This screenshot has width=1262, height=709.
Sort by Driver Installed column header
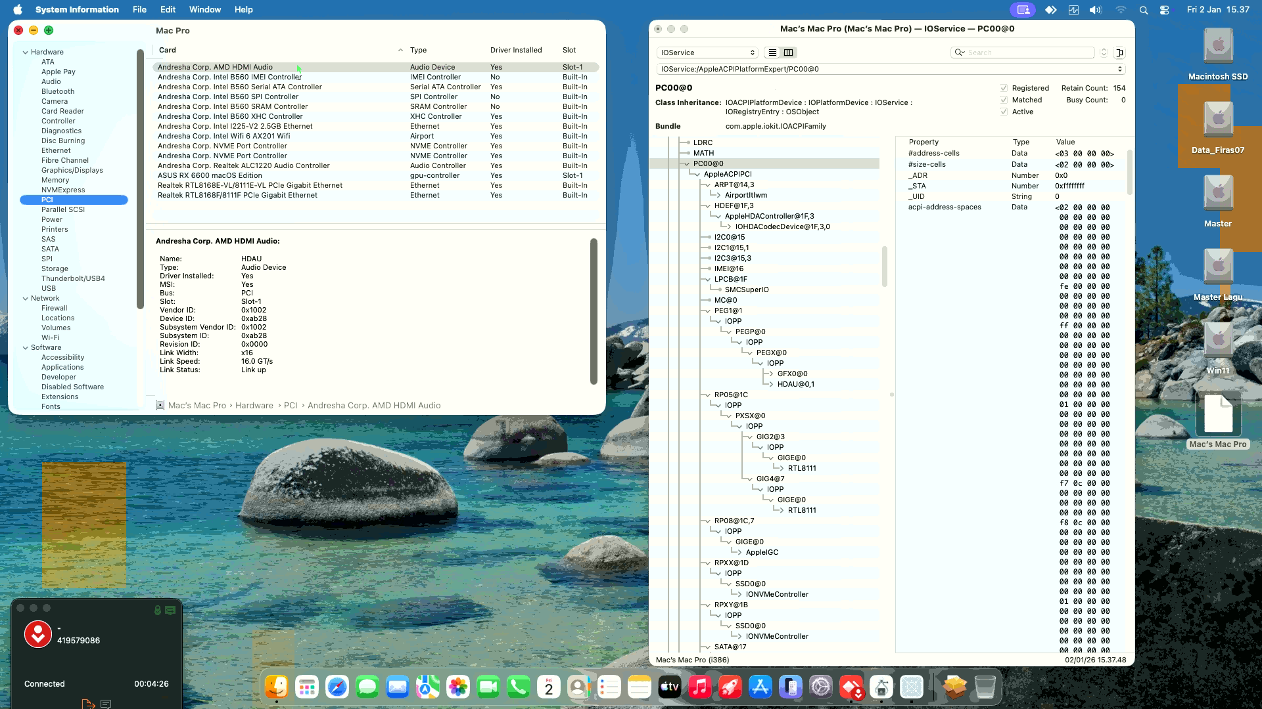516,50
